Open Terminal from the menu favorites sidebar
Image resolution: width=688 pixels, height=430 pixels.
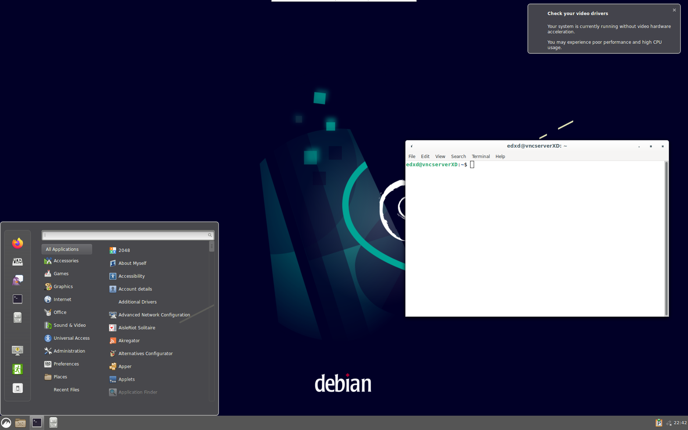(18, 299)
